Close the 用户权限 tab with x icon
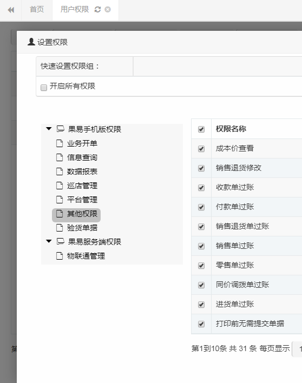 pos(108,10)
